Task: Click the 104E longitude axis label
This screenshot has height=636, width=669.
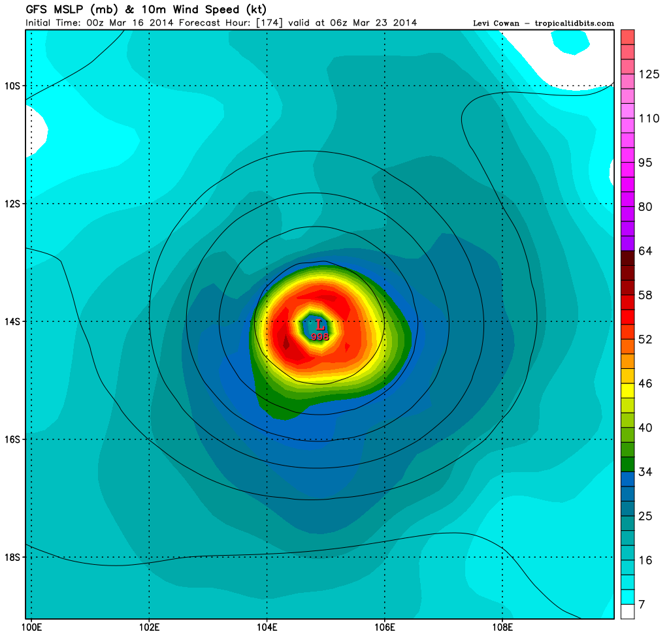Action: pos(267,629)
